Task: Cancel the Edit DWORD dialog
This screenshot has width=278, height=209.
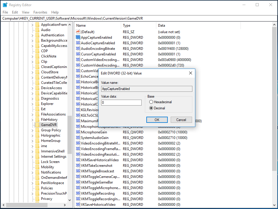Action: point(181,120)
